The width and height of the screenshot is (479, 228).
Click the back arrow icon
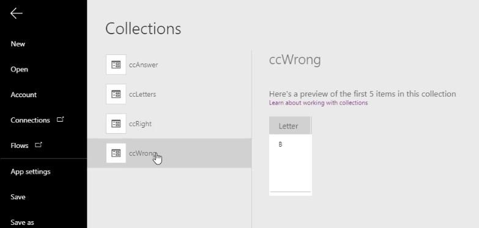(16, 13)
